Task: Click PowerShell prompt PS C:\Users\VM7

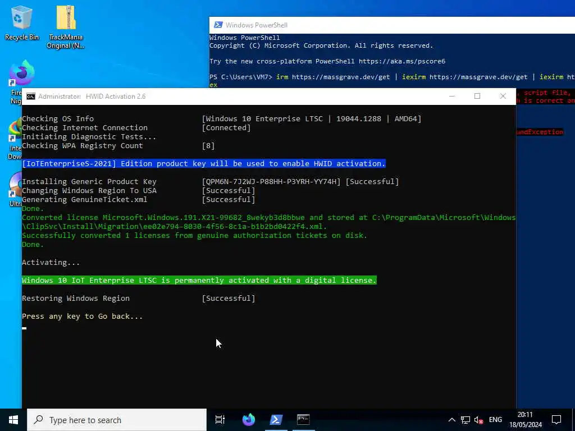Action: tap(240, 77)
